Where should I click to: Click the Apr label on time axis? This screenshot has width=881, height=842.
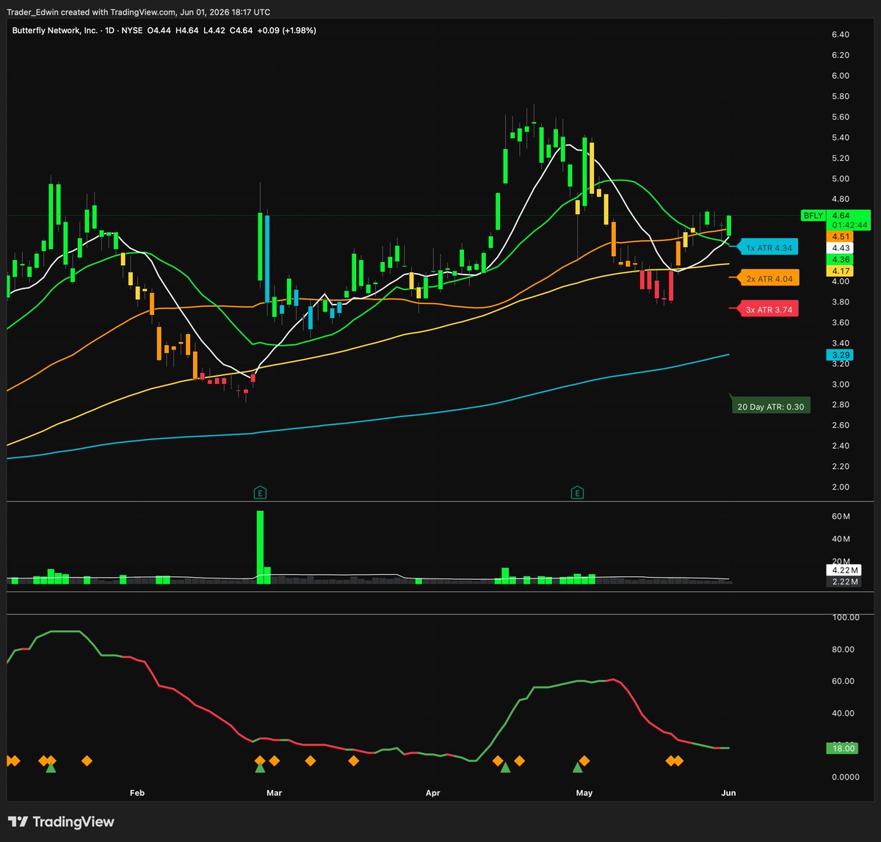tap(432, 793)
